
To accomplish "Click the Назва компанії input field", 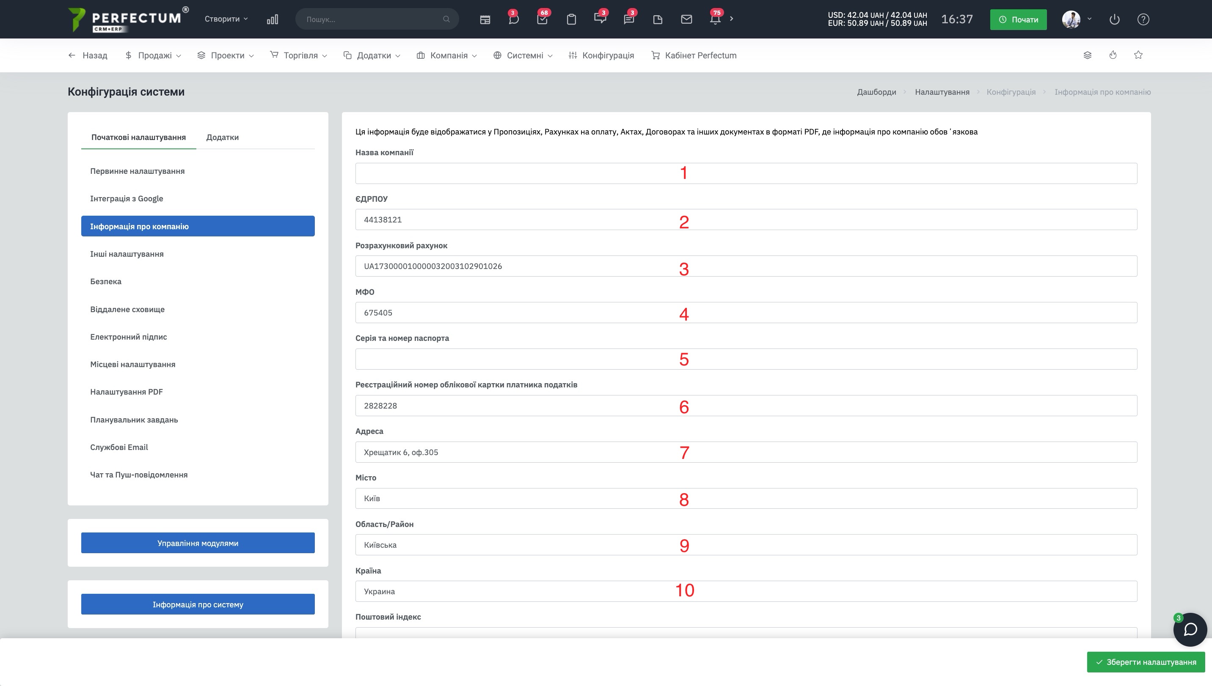I will (746, 173).
